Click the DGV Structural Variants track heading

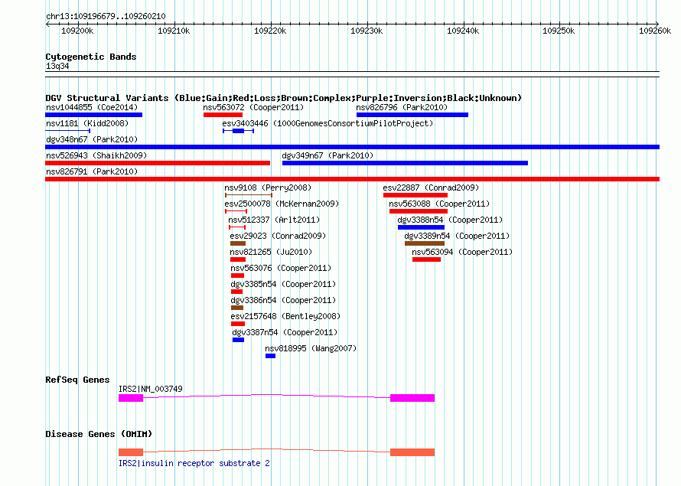284,98
